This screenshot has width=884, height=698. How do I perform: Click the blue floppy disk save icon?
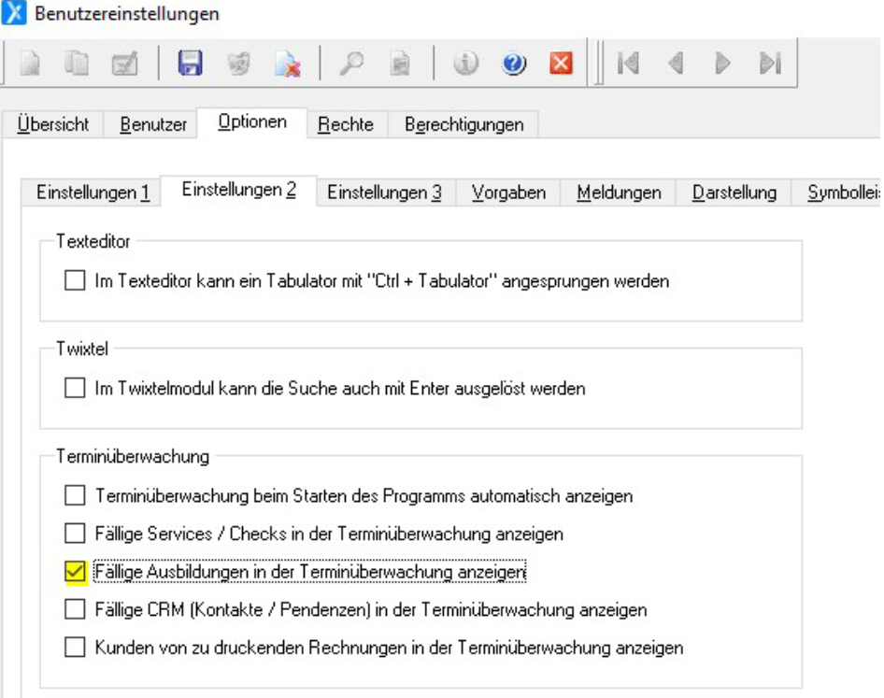tap(191, 64)
